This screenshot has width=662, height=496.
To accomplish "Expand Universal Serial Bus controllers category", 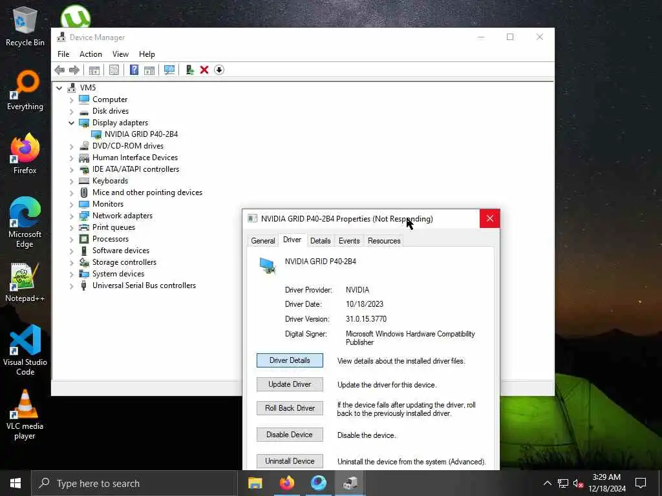I will [71, 286].
